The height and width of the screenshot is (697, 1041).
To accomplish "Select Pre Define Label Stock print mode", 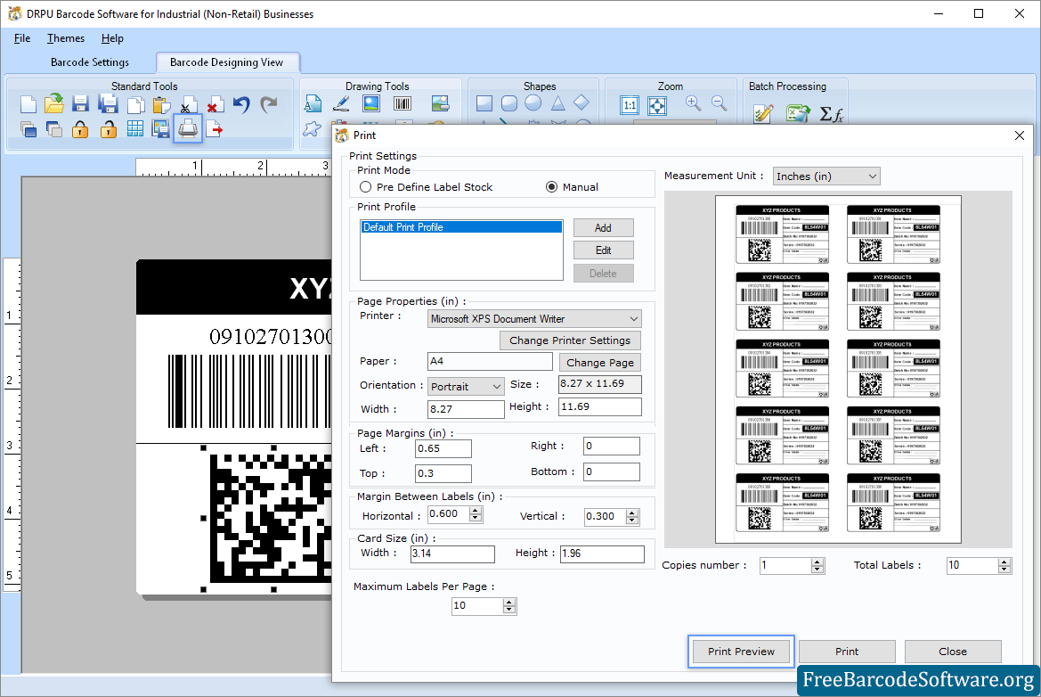I will [x=365, y=187].
